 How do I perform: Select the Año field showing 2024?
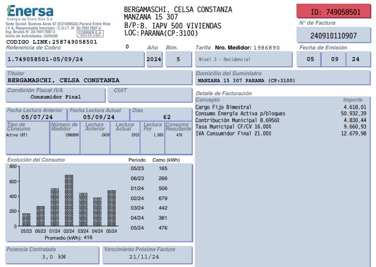[x=154, y=60]
